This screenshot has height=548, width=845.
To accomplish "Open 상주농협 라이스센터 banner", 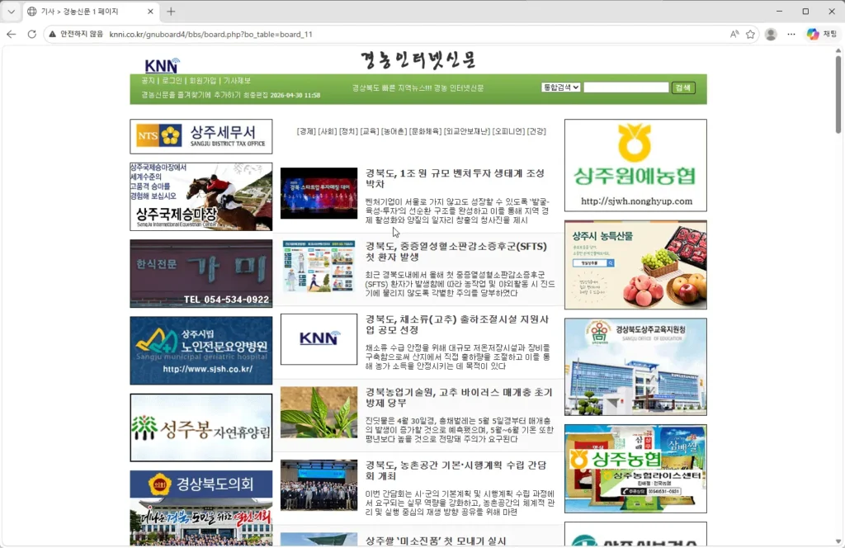I will point(635,468).
